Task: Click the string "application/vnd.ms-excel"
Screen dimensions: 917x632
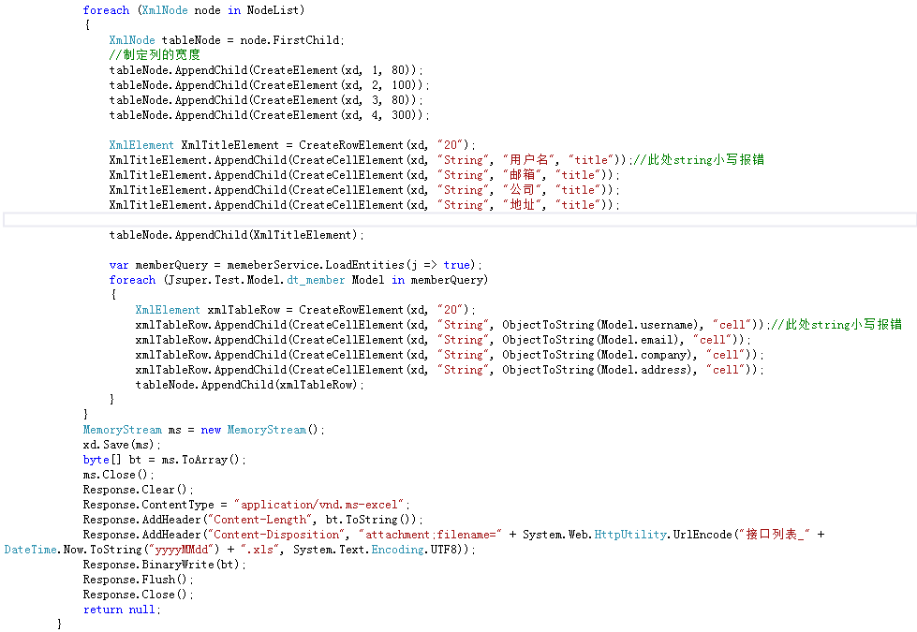Action: pyautogui.click(x=318, y=505)
